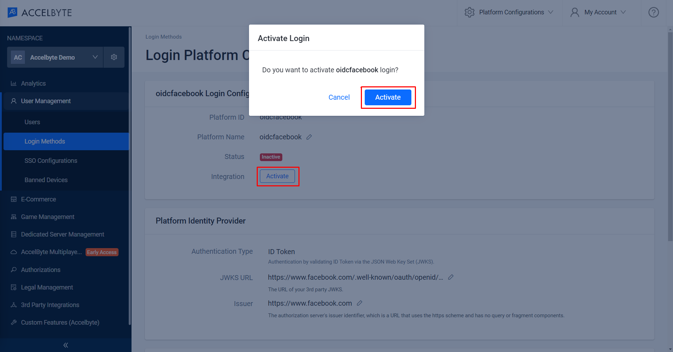
Task: Select User Management menu item
Action: coord(66,101)
